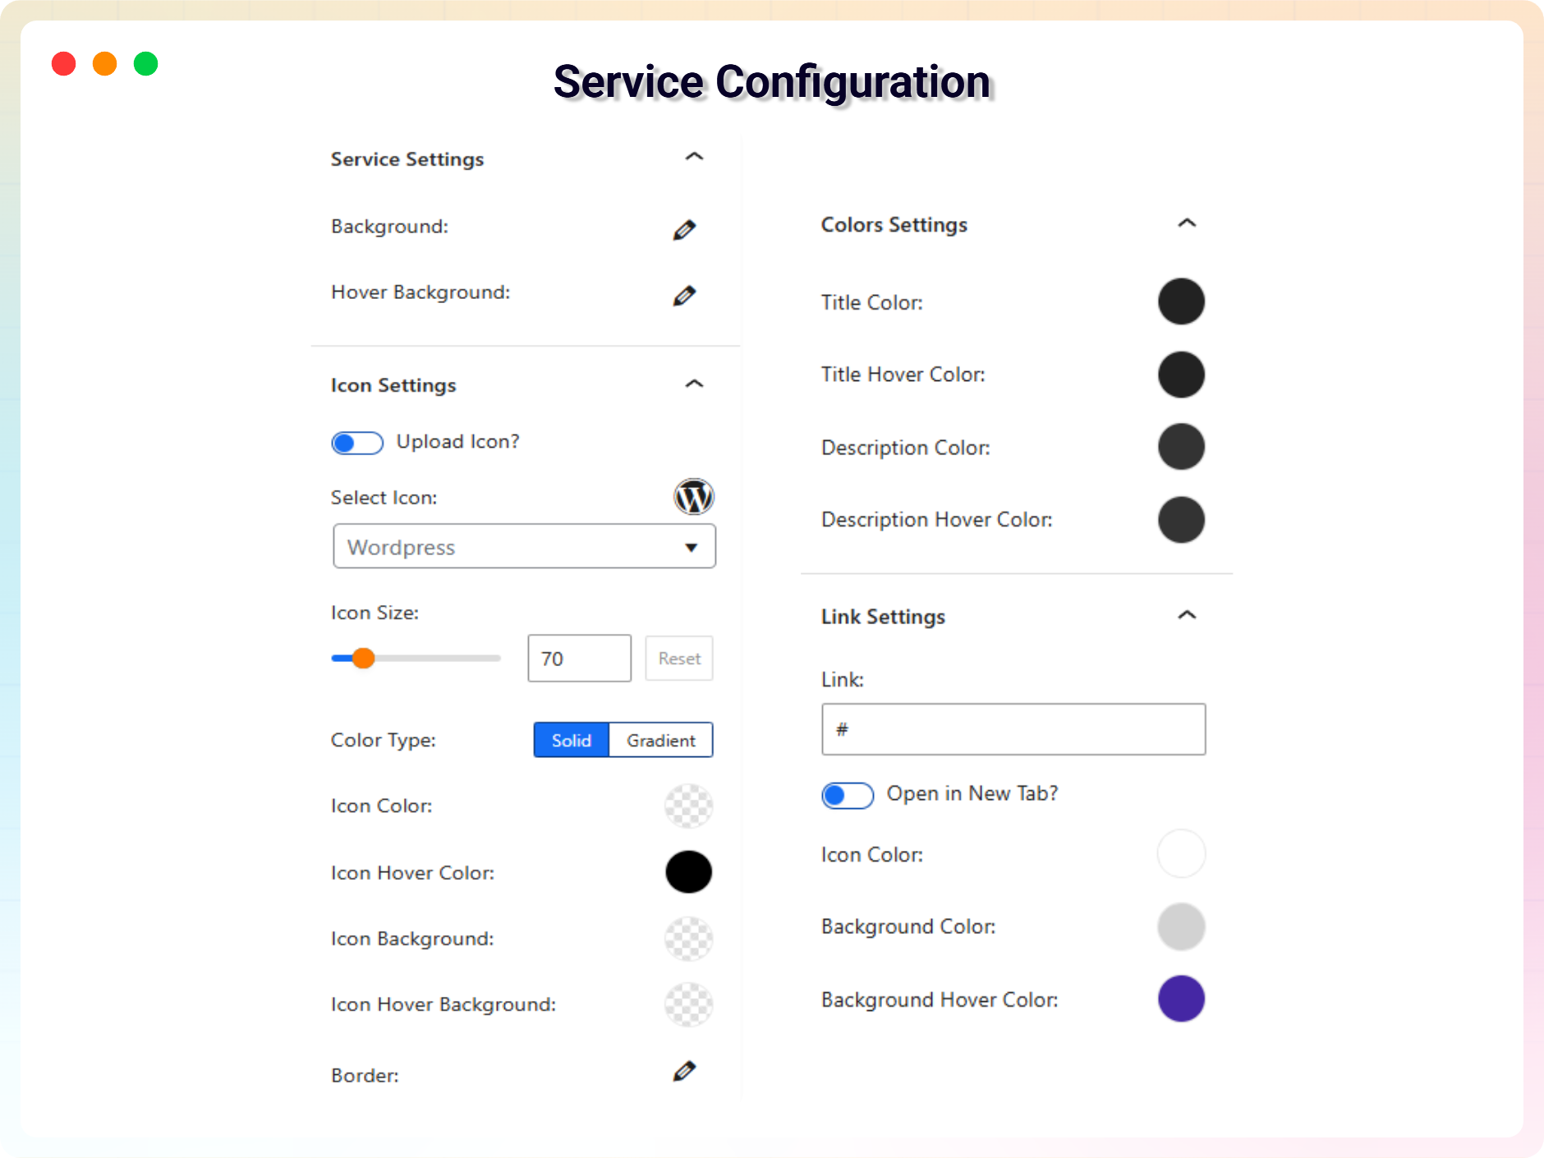This screenshot has height=1158, width=1544.
Task: Open the Border edit pencil icon
Action: coord(684,1071)
